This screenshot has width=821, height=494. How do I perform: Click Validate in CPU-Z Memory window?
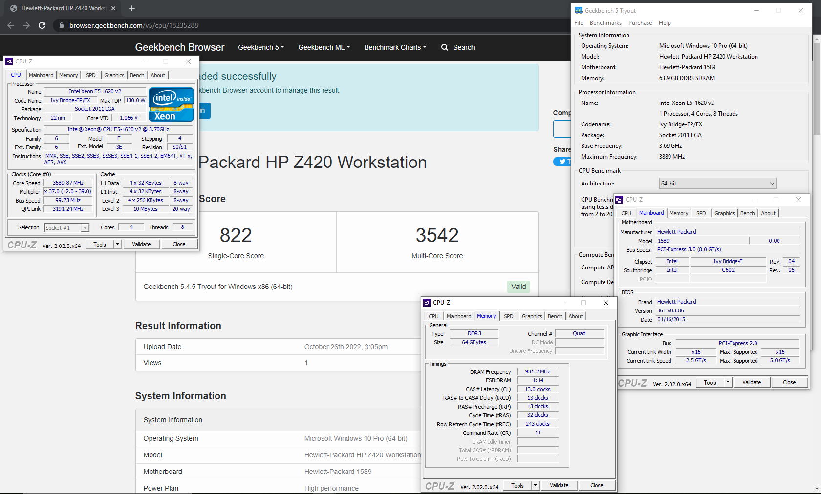point(559,485)
